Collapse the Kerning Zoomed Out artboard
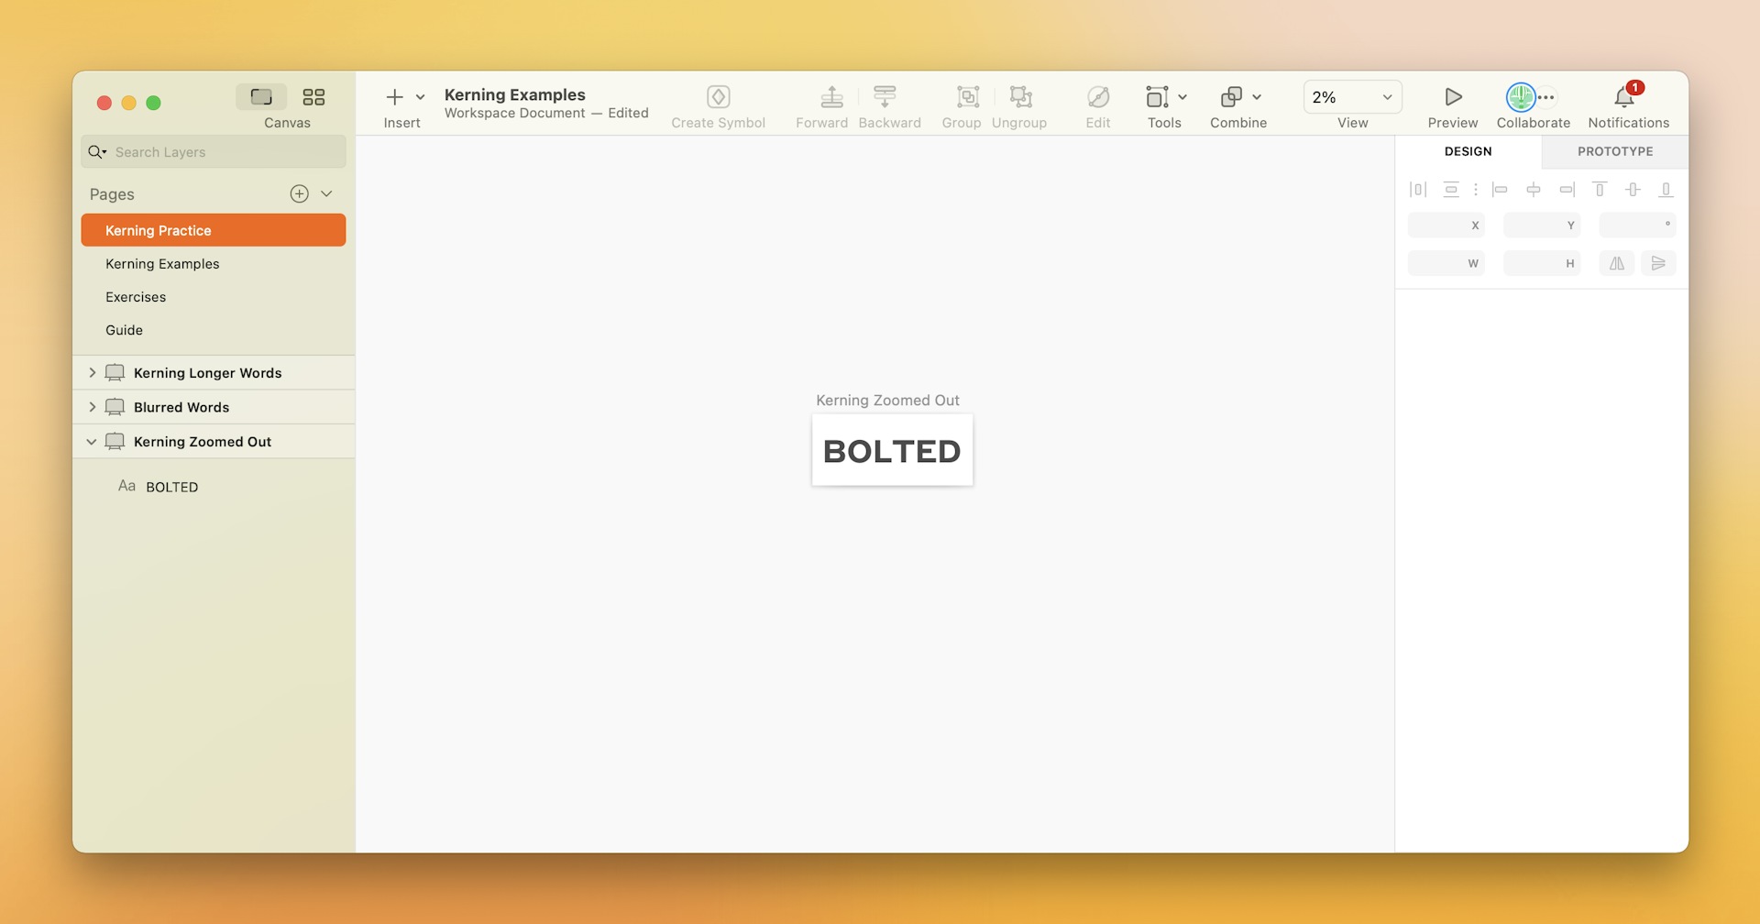The image size is (1760, 924). coord(92,441)
